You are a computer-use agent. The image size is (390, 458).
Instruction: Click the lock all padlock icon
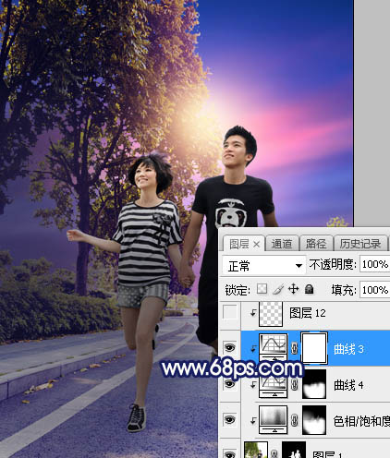point(309,289)
